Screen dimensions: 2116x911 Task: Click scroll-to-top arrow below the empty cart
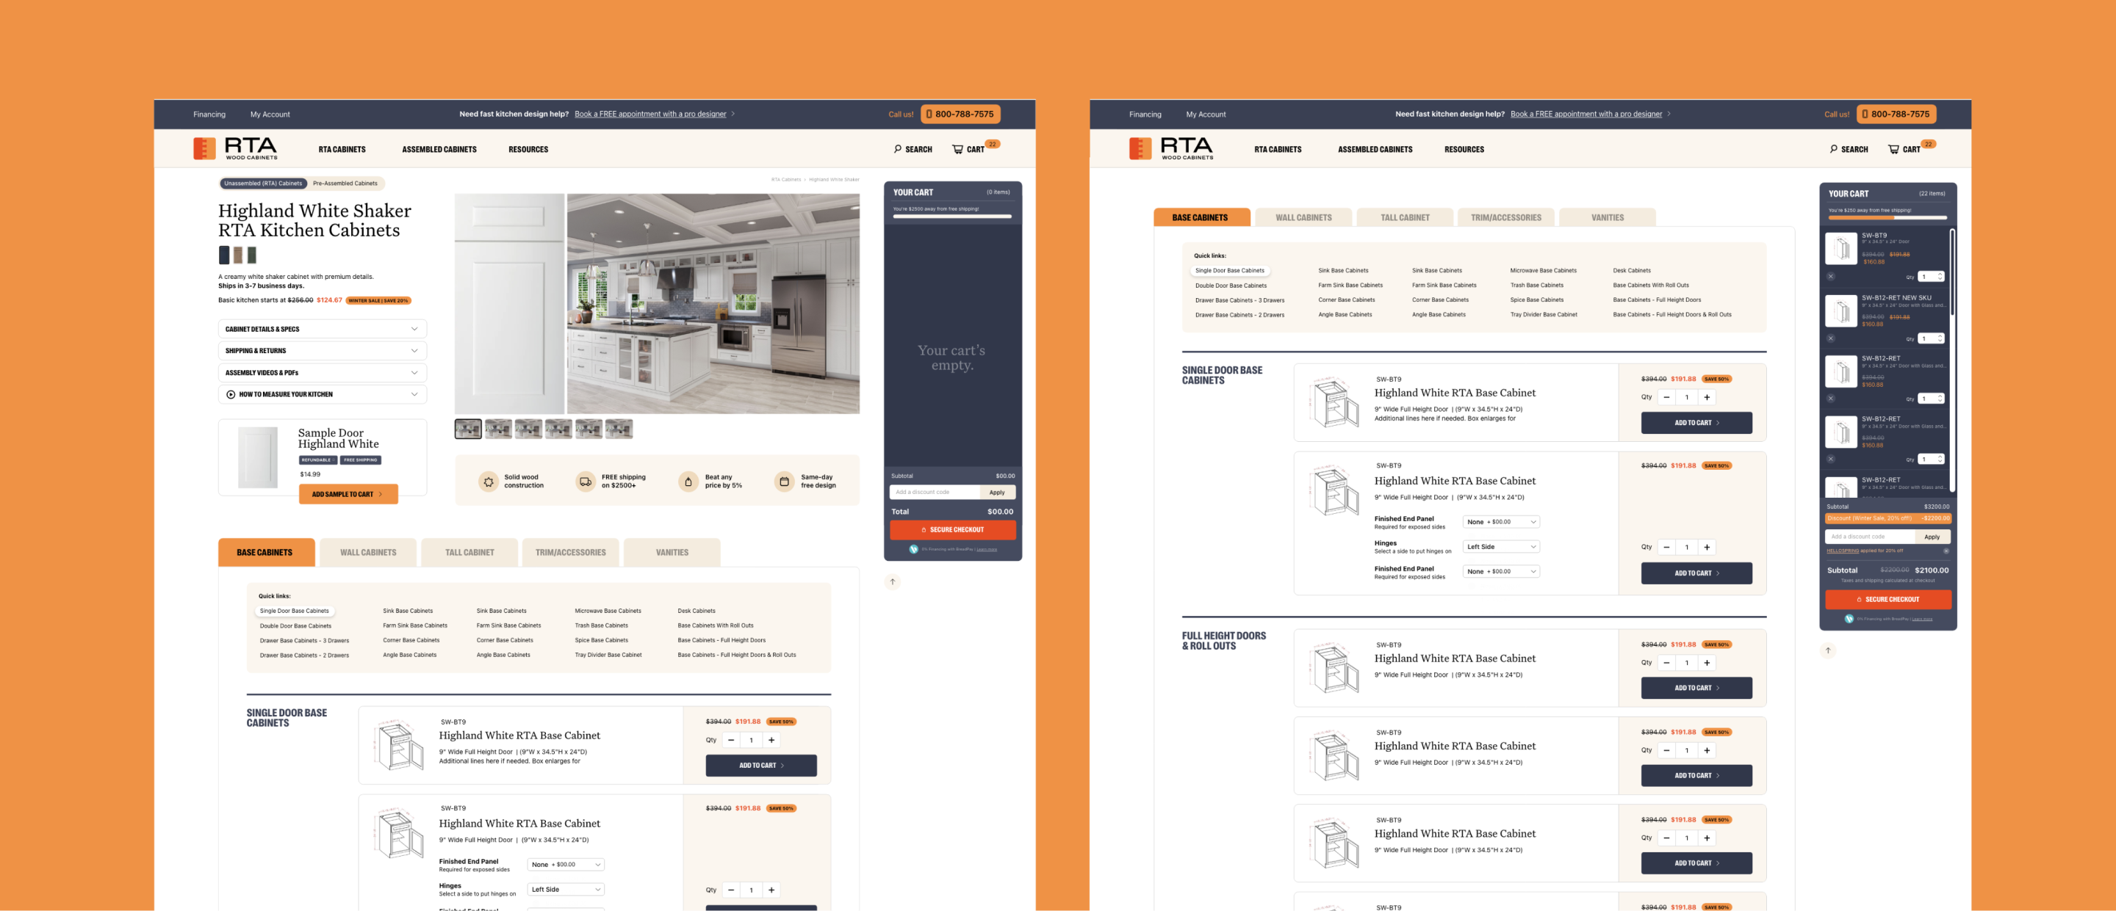point(892,582)
